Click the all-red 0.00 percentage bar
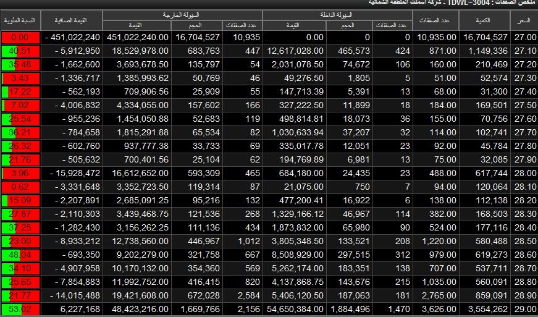 pyautogui.click(x=20, y=37)
